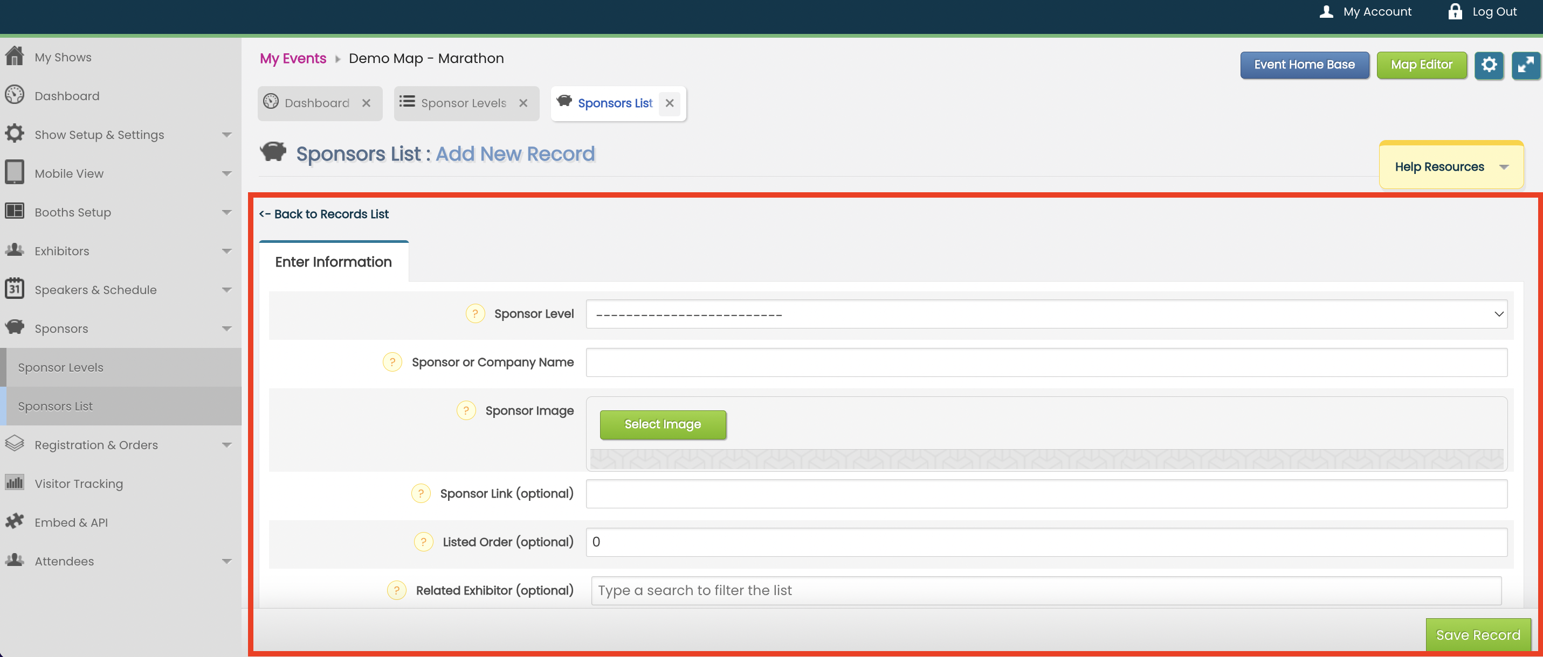Click the Attendees people icon

[x=15, y=560]
